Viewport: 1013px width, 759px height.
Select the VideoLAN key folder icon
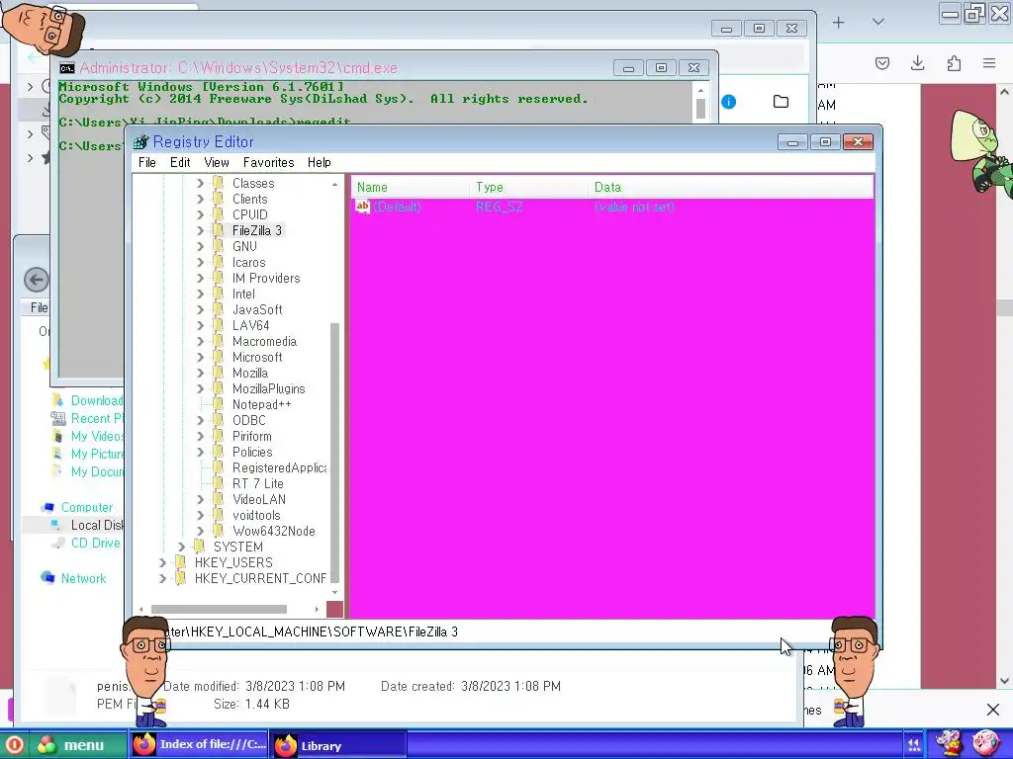tap(219, 499)
